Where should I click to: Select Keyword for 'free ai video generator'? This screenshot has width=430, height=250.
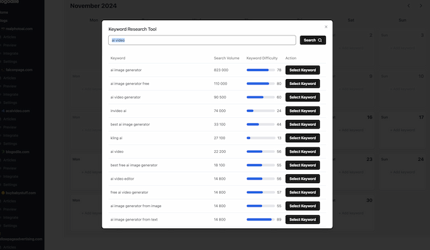(302, 192)
